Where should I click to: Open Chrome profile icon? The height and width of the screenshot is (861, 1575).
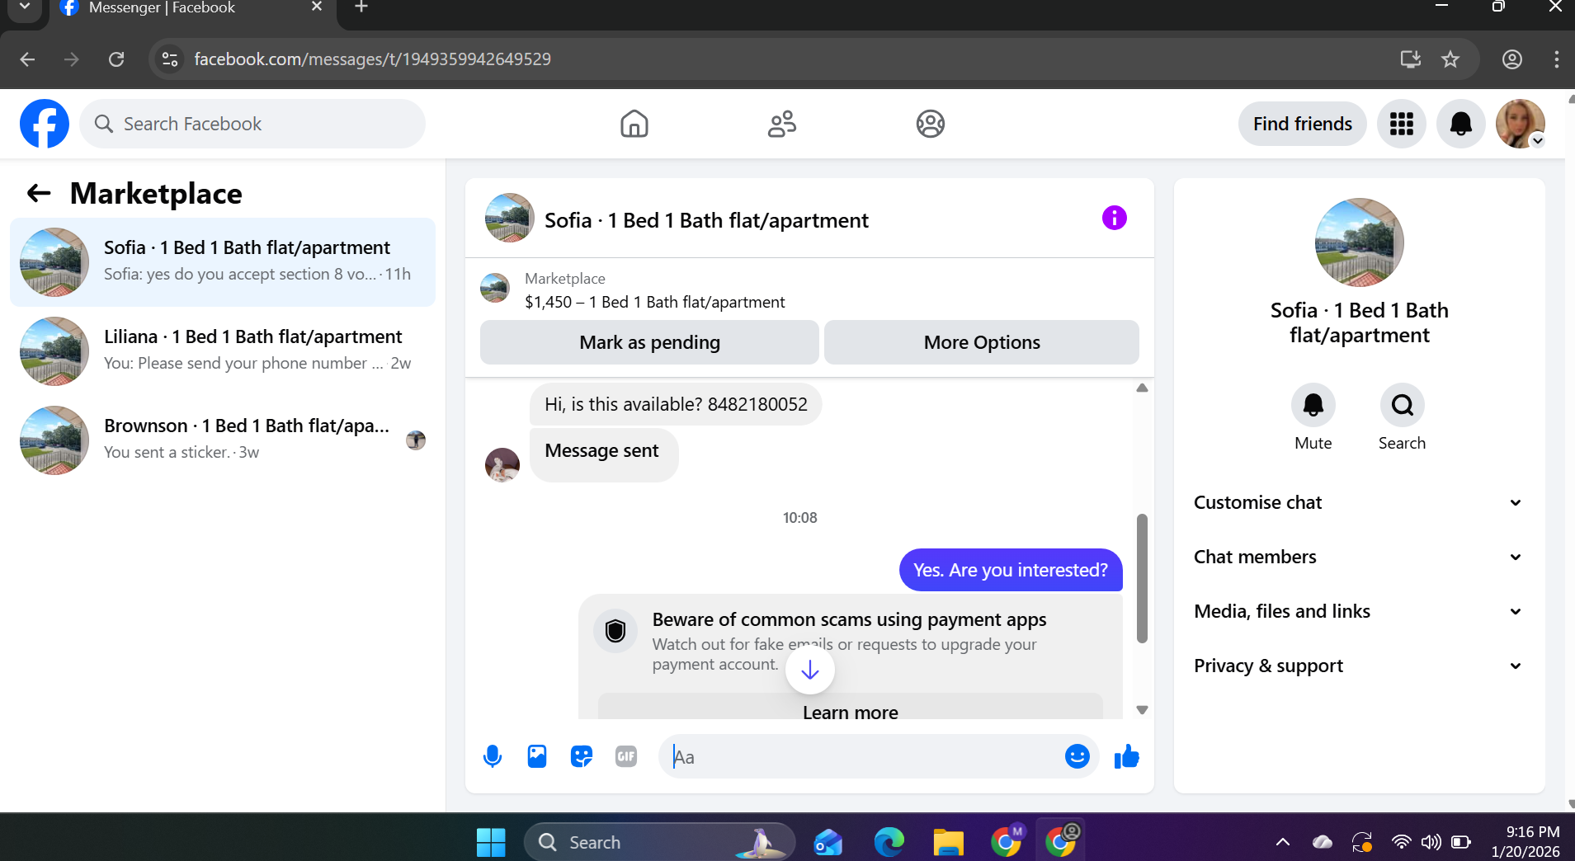pyautogui.click(x=1511, y=59)
